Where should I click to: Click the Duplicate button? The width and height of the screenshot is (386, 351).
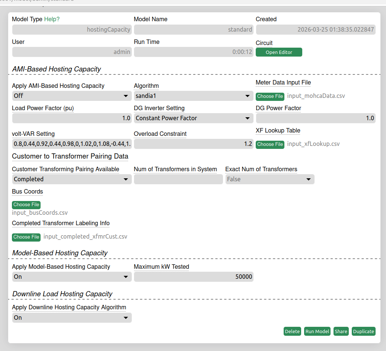pos(363,331)
